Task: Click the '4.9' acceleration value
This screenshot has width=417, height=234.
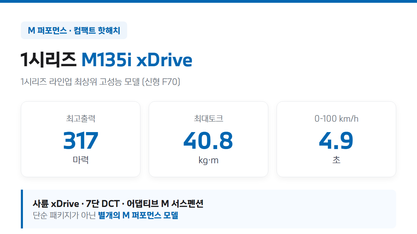Action: click(x=336, y=140)
